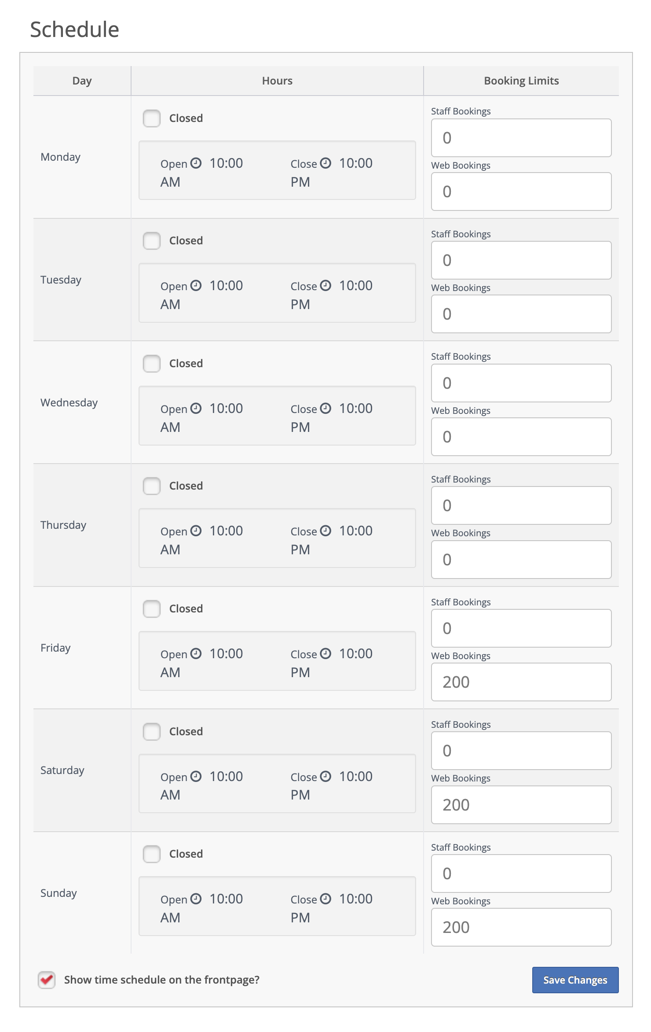Viewport: 651px width, 1032px height.
Task: Click the Day column header
Action: 82,81
